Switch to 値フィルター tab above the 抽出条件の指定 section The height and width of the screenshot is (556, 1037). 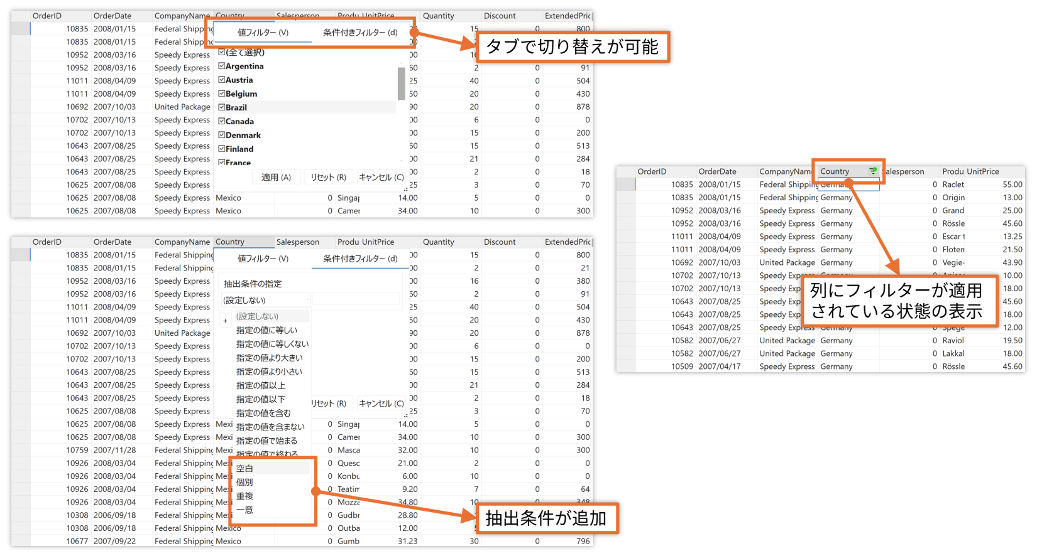pos(263,259)
